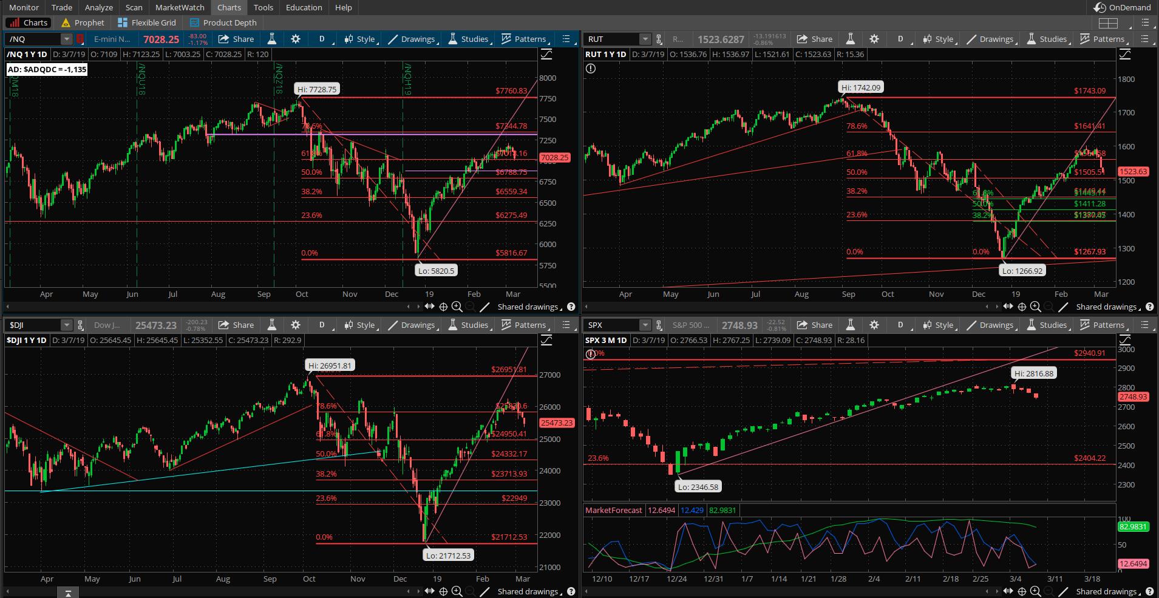Activate crosshair pan tool in /NQ chart
This screenshot has width=1159, height=598.
443,307
